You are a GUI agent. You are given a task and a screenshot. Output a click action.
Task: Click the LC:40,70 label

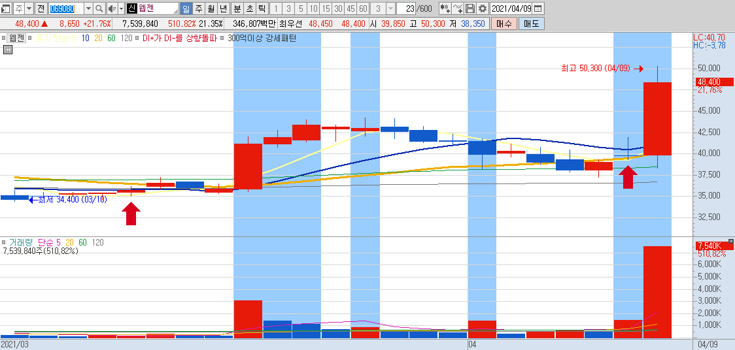coord(709,37)
